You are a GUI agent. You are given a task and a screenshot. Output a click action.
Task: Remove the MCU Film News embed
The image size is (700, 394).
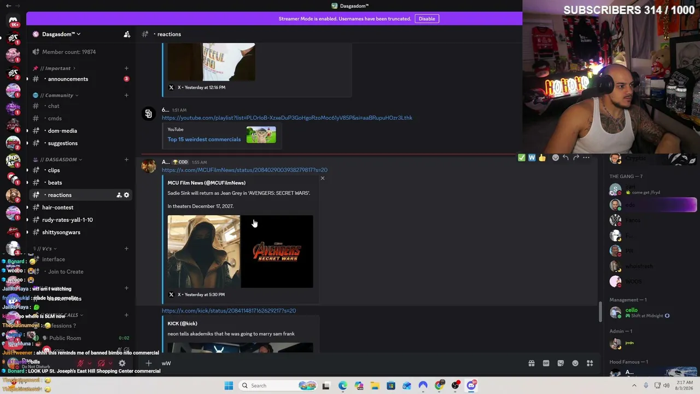323,178
